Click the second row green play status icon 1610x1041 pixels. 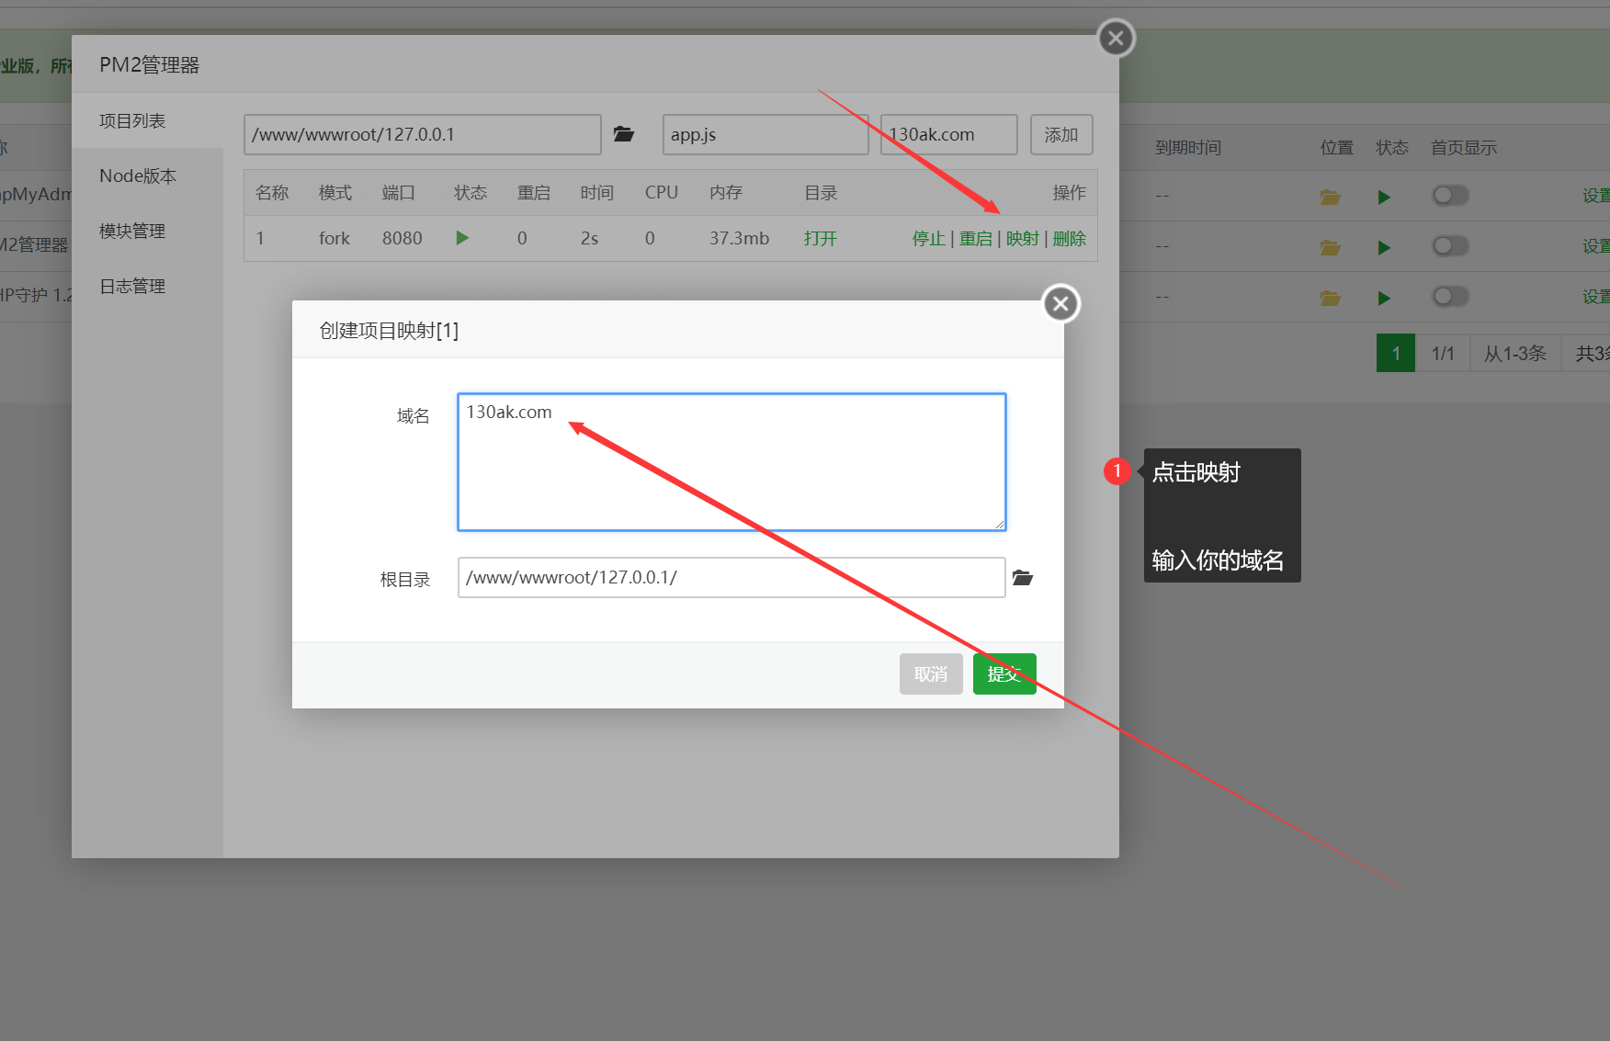(x=1384, y=247)
